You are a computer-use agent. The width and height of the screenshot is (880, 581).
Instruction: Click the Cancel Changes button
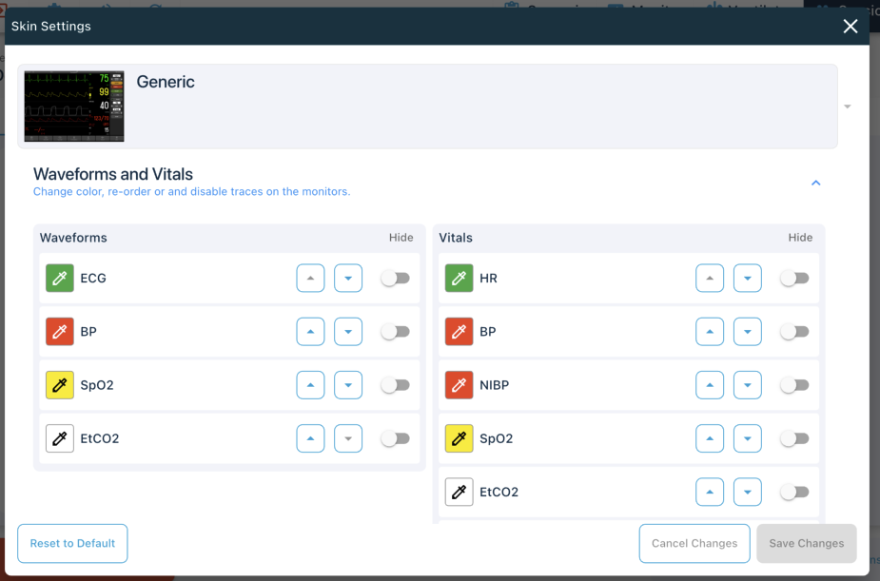coord(694,544)
